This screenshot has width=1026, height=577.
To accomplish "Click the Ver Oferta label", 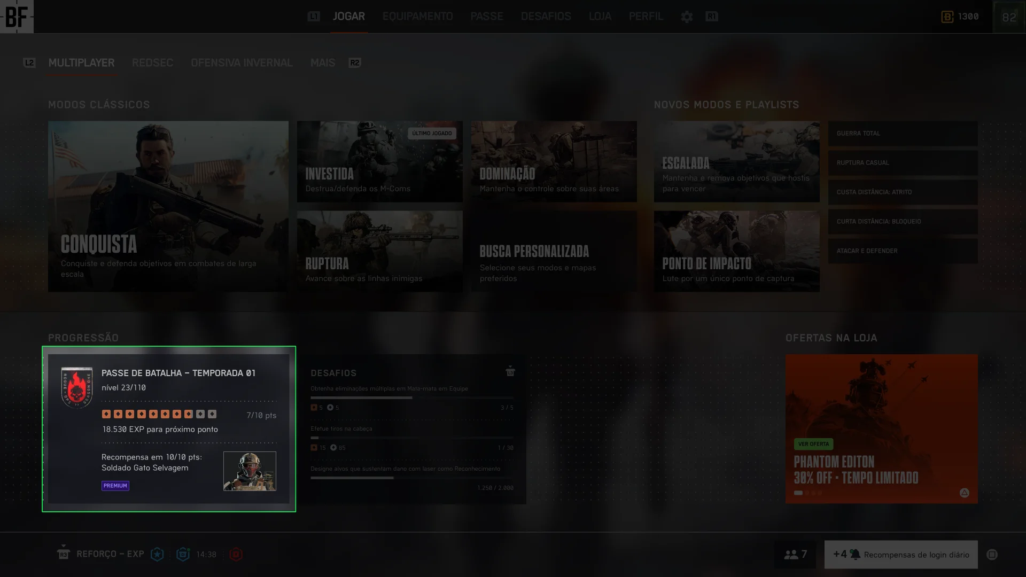I will click(x=813, y=444).
